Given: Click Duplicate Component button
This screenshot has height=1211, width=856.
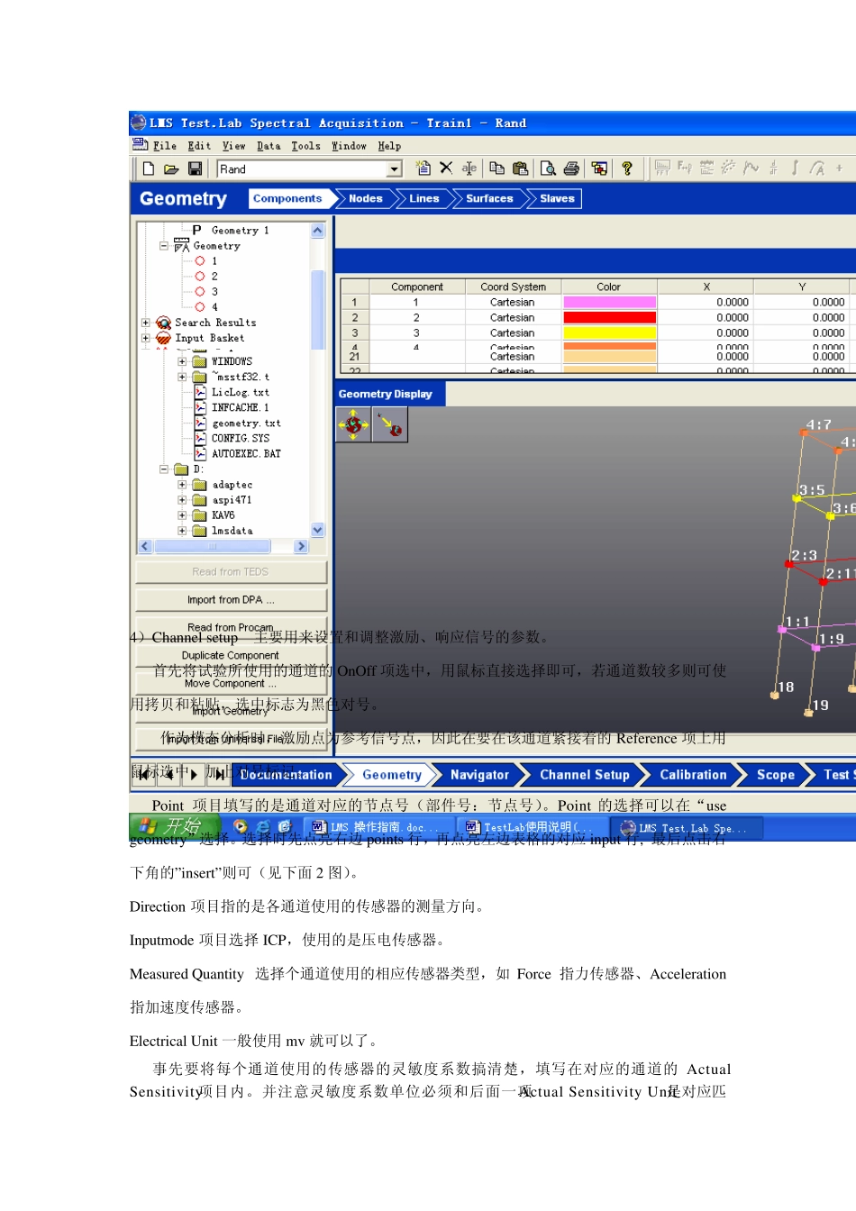Looking at the screenshot, I should [x=231, y=656].
